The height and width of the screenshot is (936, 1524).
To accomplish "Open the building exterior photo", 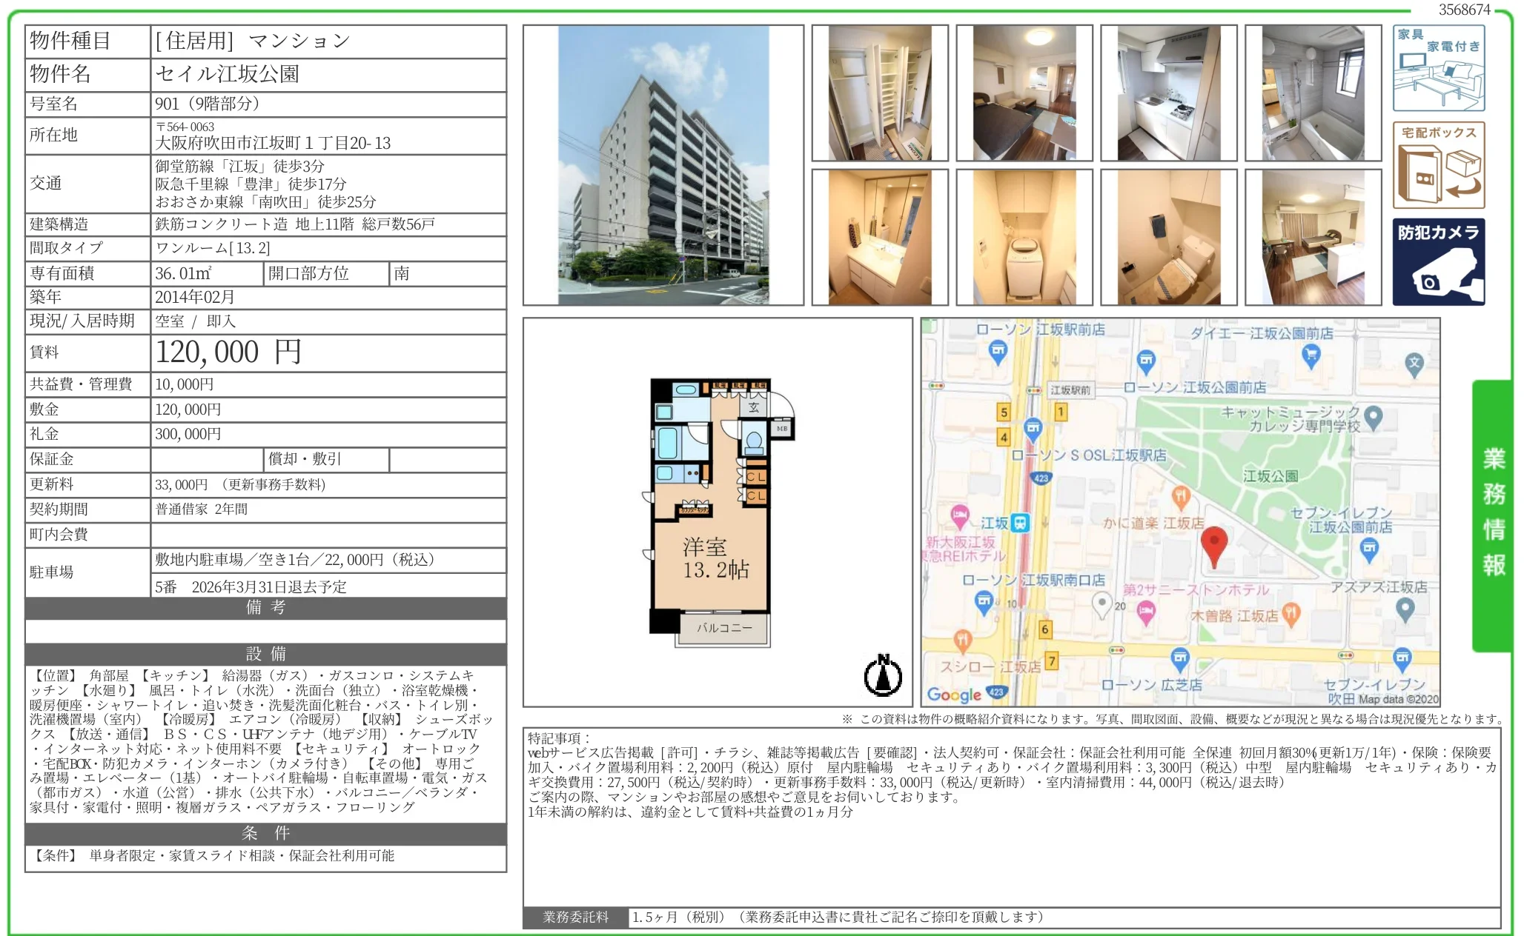I will coord(663,165).
